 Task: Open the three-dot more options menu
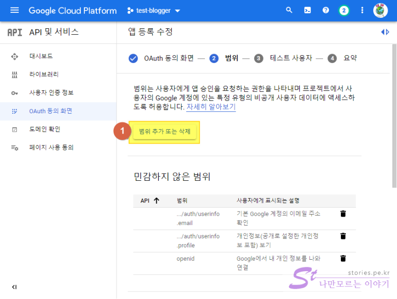(x=362, y=10)
